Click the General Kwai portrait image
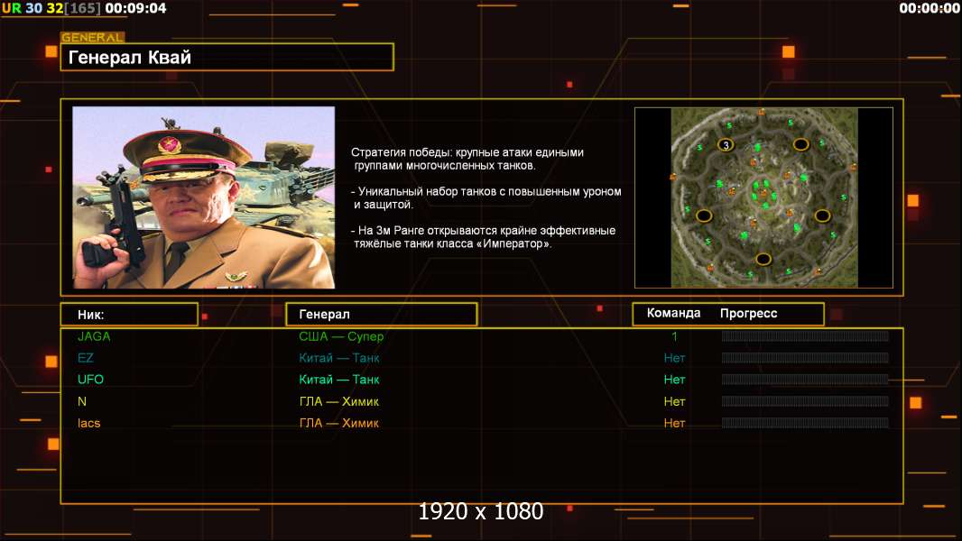The height and width of the screenshot is (541, 962). point(203,197)
